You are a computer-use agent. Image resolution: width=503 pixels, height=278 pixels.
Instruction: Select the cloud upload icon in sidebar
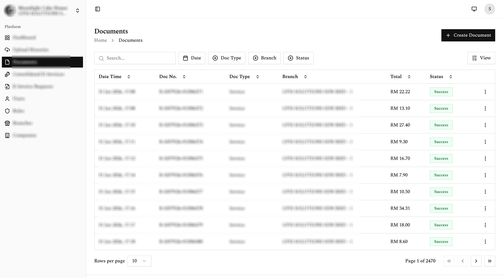tap(7, 49)
